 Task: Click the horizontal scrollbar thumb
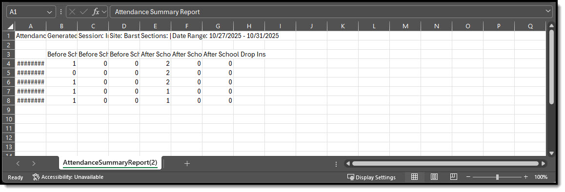[x=445, y=164]
